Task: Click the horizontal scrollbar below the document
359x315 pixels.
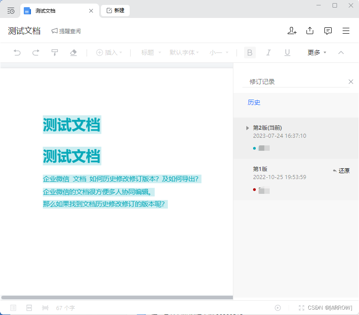Action: point(117,297)
